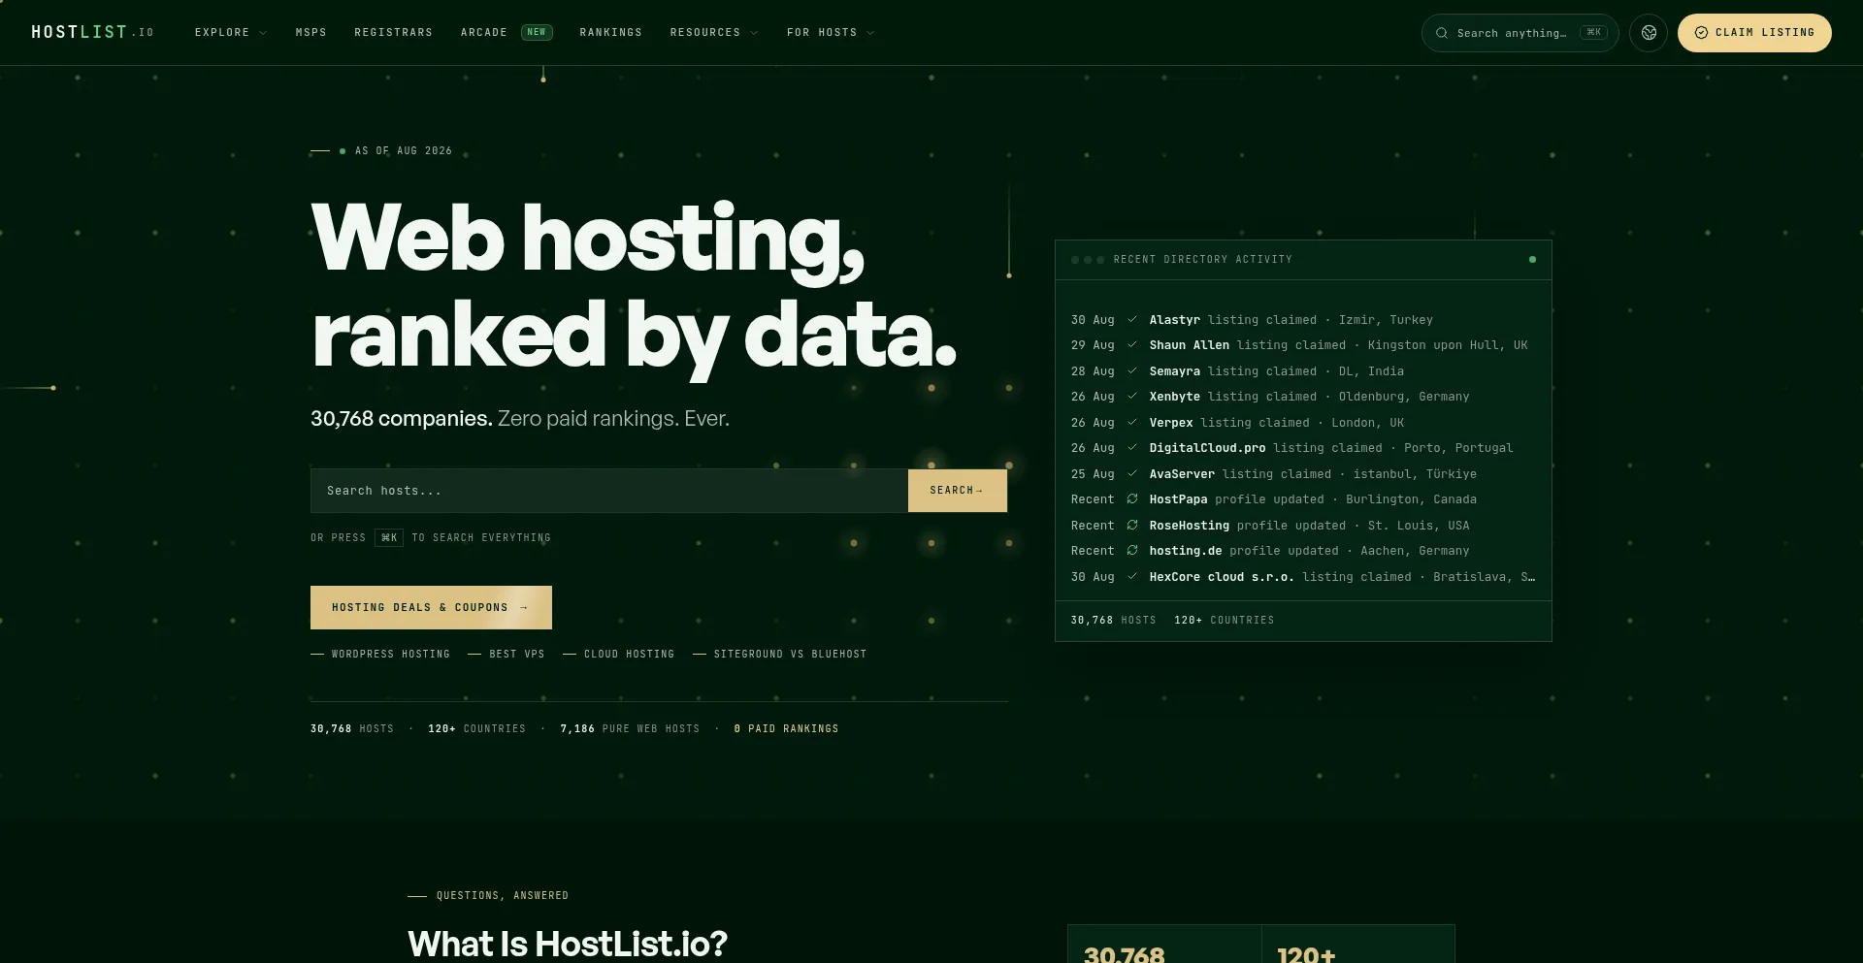1863x963 pixels.
Task: Click Shaun Allen listing entry
Action: (x=1303, y=345)
